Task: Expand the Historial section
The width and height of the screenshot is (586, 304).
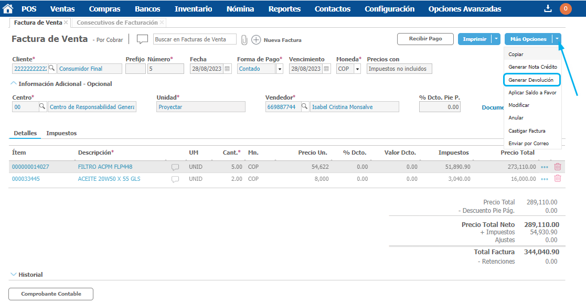Action: [x=13, y=274]
